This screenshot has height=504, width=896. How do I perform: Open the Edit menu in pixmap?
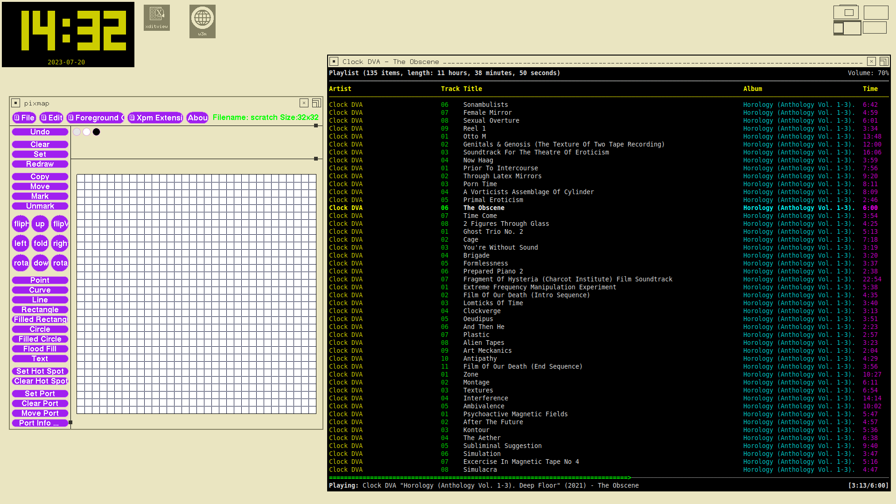(x=51, y=118)
